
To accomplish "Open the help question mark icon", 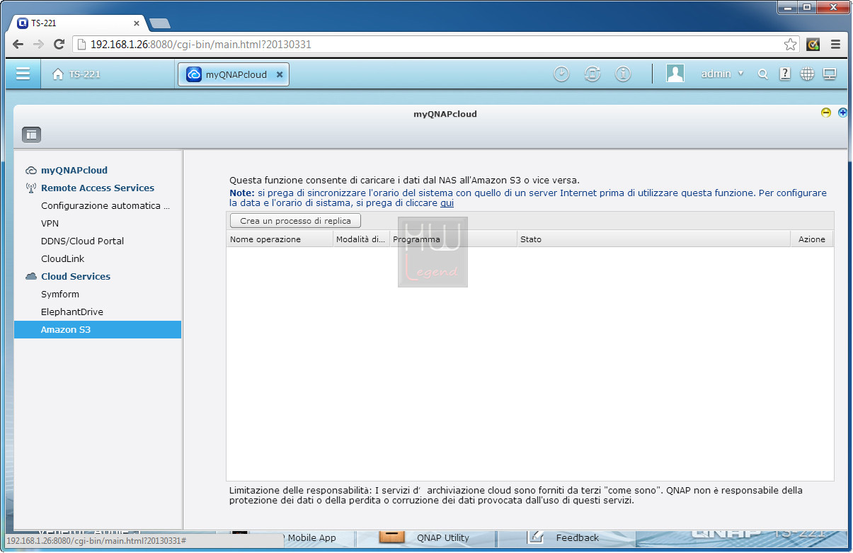I will click(x=785, y=74).
